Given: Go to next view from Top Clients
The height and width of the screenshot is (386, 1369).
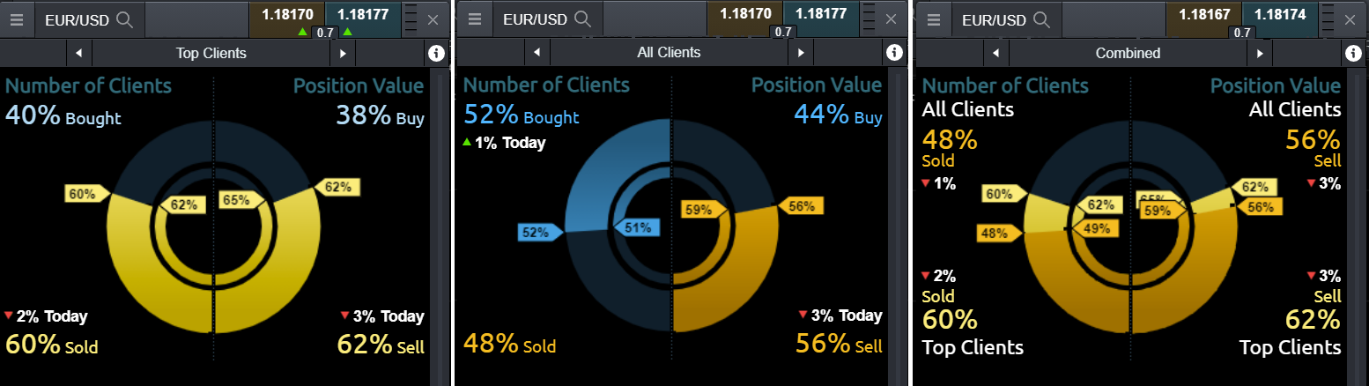Looking at the screenshot, I should point(343,54).
